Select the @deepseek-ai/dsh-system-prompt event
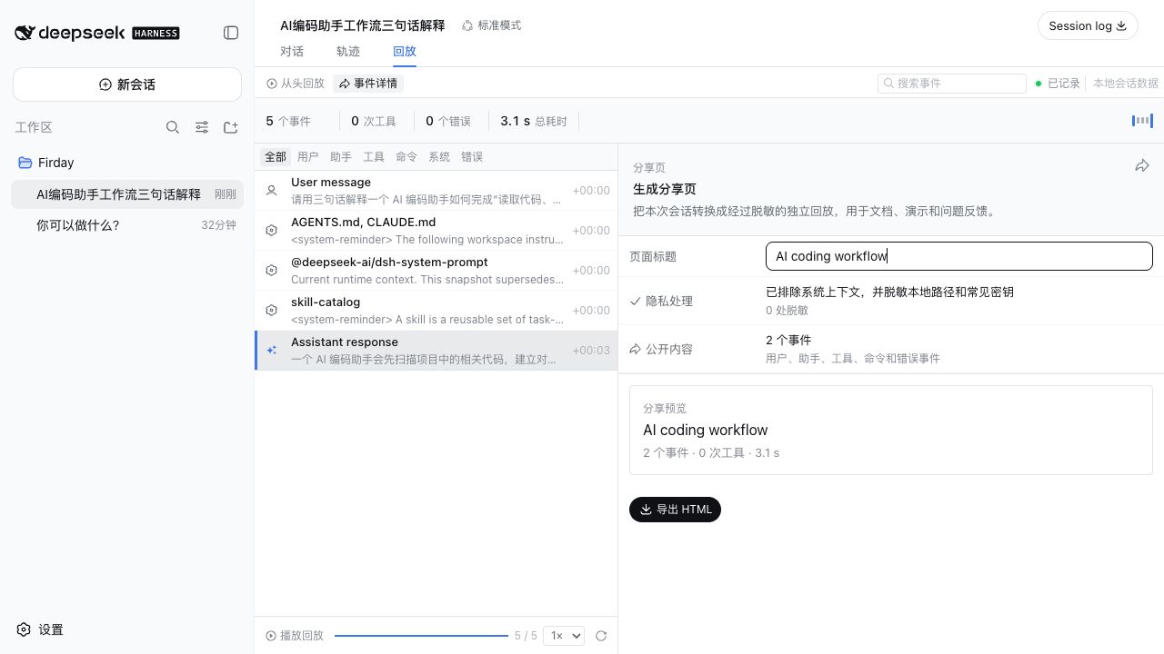Image resolution: width=1164 pixels, height=654 pixels. coord(436,271)
